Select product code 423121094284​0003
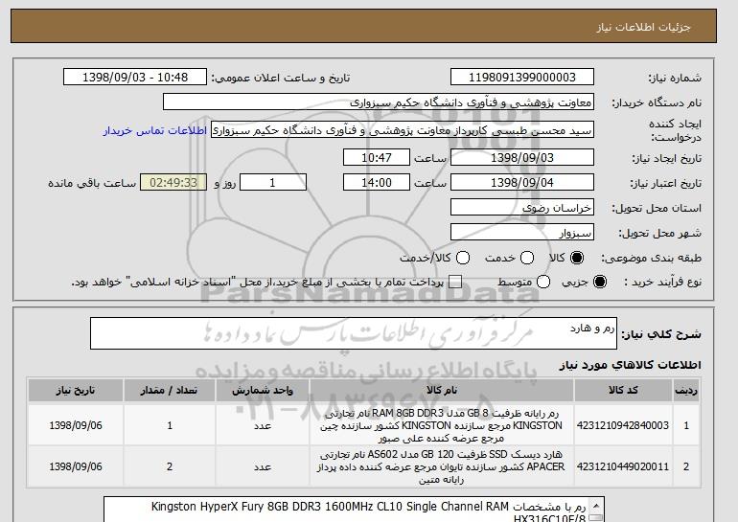 tap(623, 425)
